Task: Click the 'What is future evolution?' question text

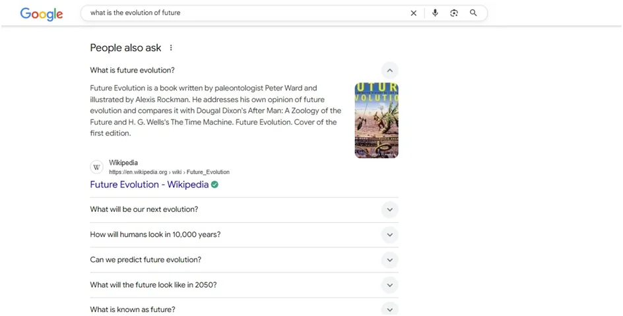Action: [x=132, y=71]
